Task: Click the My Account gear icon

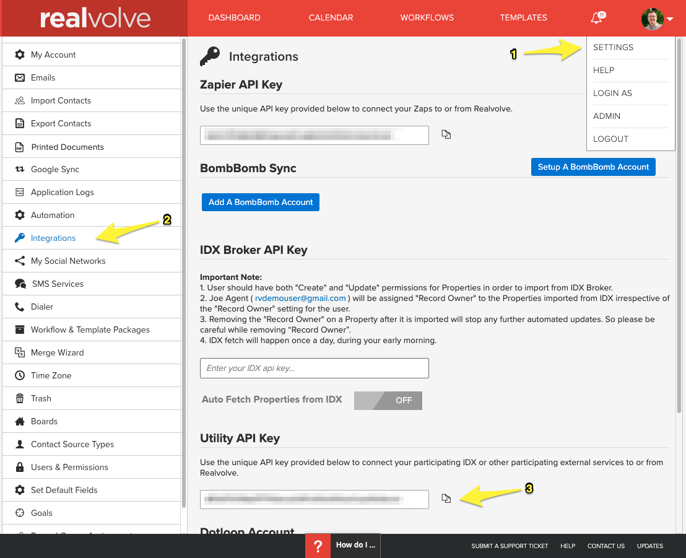Action: click(x=20, y=54)
